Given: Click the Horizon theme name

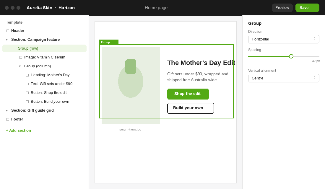Looking at the screenshot, I should coord(66,8).
